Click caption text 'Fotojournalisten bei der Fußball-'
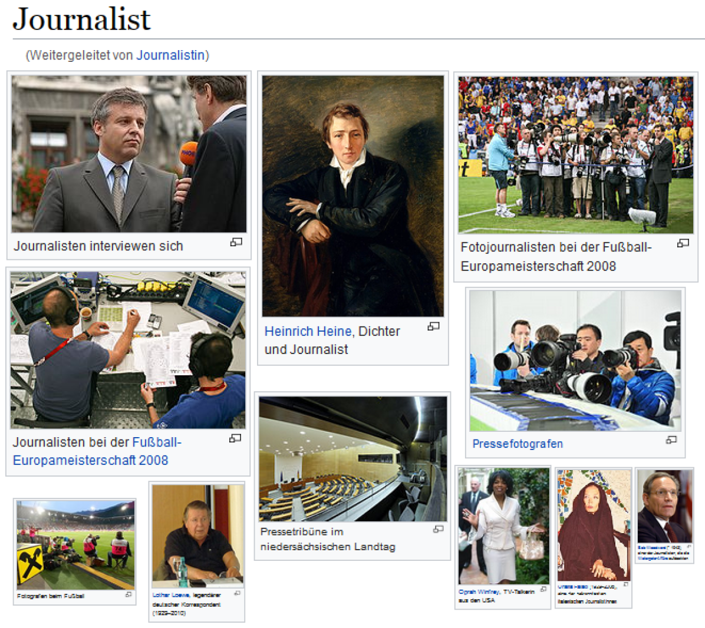 tap(556, 247)
